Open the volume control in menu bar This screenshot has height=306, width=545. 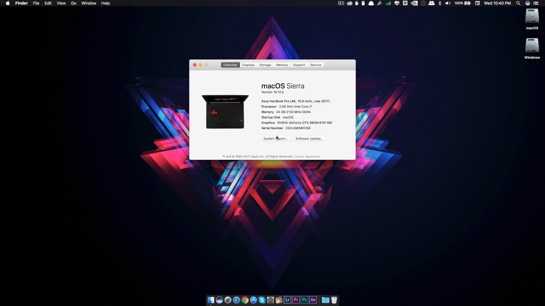pos(448,3)
